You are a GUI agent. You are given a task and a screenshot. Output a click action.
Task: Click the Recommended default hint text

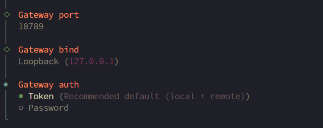point(112,96)
